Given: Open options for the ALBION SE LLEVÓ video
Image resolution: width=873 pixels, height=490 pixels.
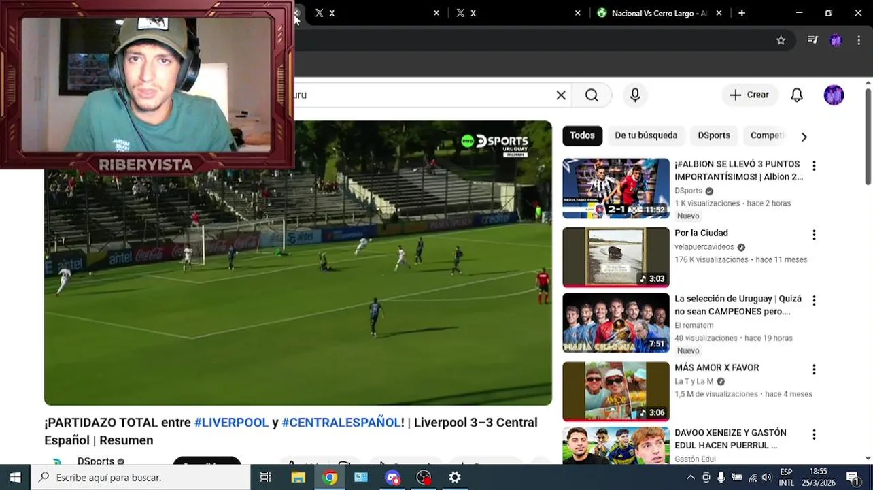Looking at the screenshot, I should (814, 166).
